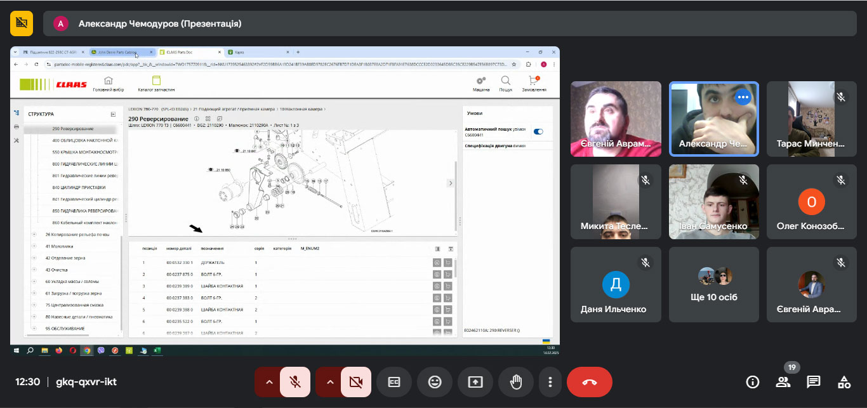
Task: Open the in-call chat panel
Action: click(x=814, y=382)
